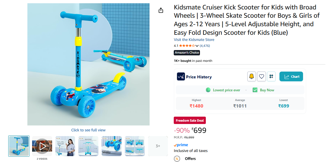The width and height of the screenshot is (331, 162).
Task: Click the add-to-compare grid plus icon
Action: click(x=272, y=77)
